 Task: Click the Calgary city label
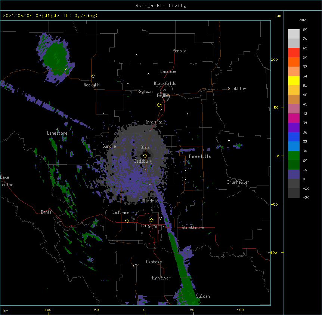(x=149, y=226)
